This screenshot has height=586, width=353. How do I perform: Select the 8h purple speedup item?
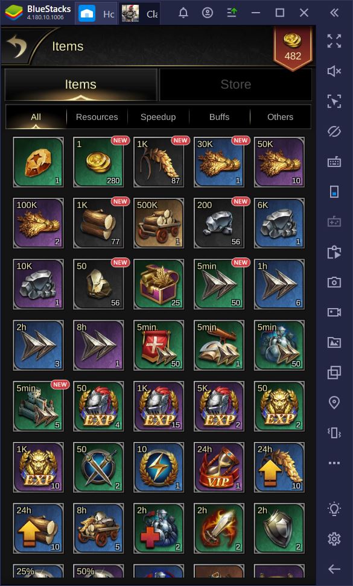click(98, 345)
